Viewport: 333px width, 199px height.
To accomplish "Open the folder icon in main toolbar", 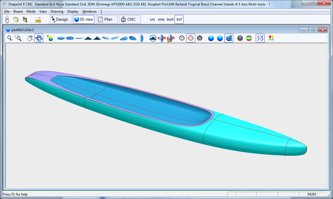I will pyautogui.click(x=16, y=19).
